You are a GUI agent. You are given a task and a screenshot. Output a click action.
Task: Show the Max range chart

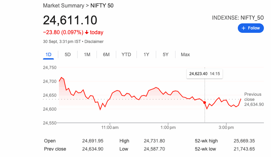185,54
